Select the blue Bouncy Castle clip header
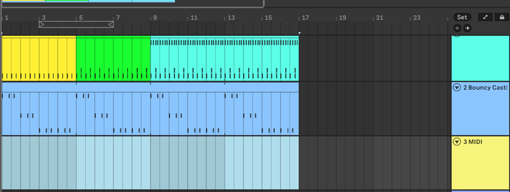 pos(150,87)
